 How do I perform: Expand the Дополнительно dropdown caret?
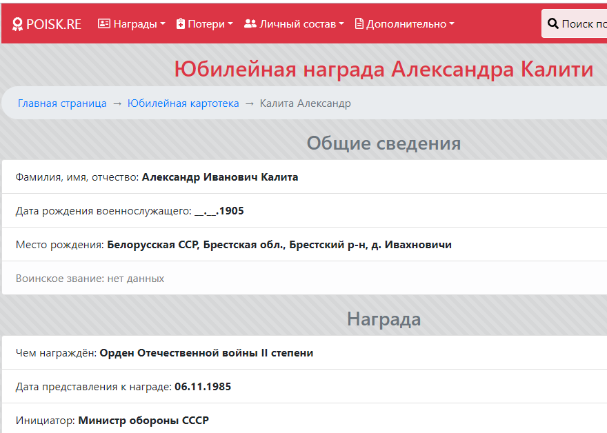[x=452, y=23]
